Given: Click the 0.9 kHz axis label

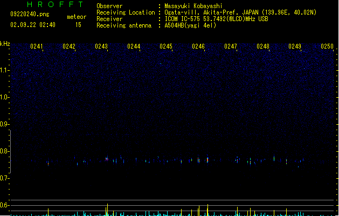Looking at the screenshot, I should [x=4, y=124].
